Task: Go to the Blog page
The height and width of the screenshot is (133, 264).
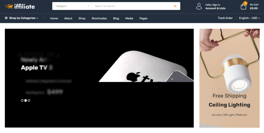Action: pyautogui.click(x=116, y=18)
